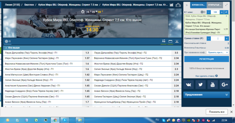
Task: Go to 'Линия (3155)' breadcrumb
Action: point(12,5)
